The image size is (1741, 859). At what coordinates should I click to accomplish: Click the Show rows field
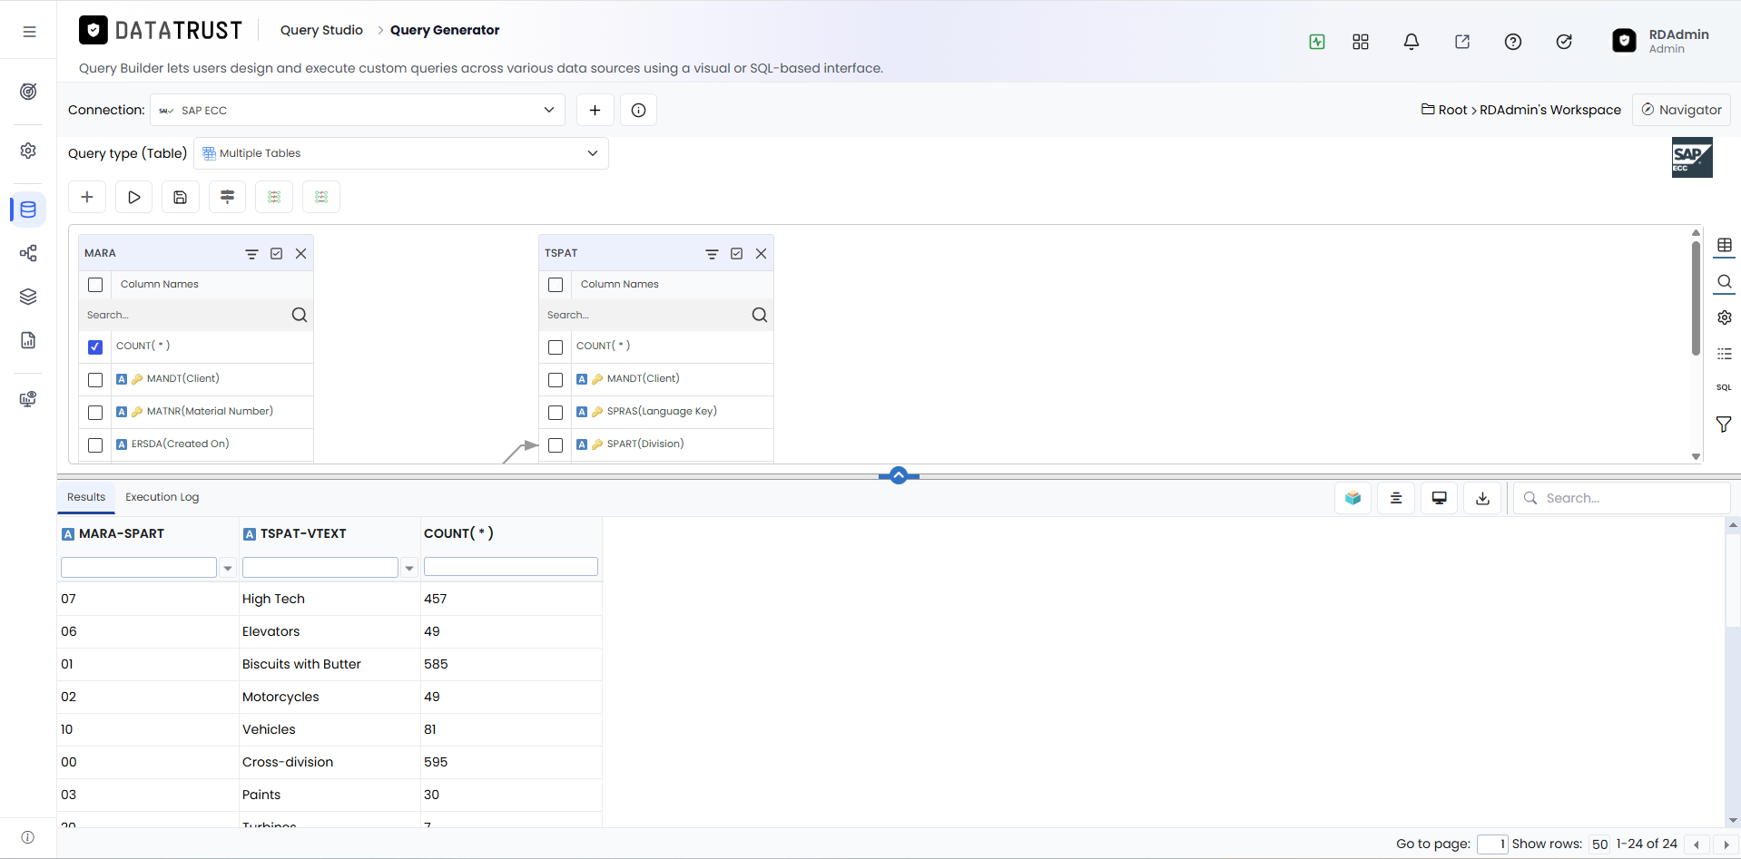click(1599, 844)
